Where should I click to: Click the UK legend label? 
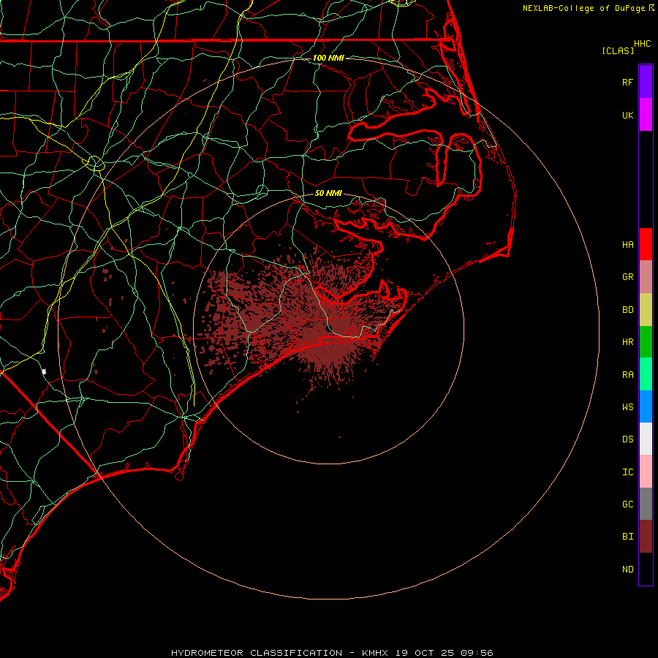coord(628,115)
